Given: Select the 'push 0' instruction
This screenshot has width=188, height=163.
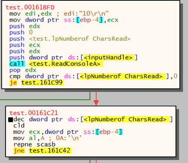Looking at the screenshot, I should [21, 33].
